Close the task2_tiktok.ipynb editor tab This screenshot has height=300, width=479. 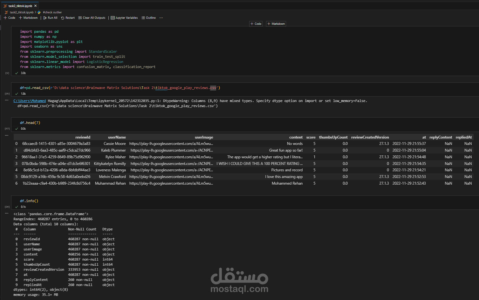click(x=35, y=6)
